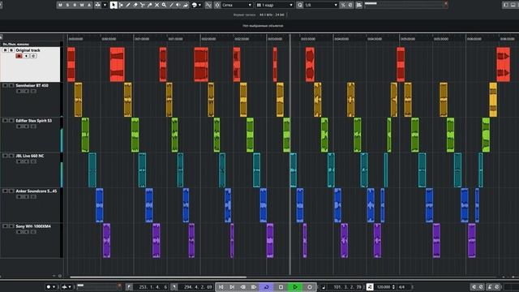Viewport: 519px width, 292px height.
Task: Click the track-height alignment icon in toolbar
Action: click(359, 5)
